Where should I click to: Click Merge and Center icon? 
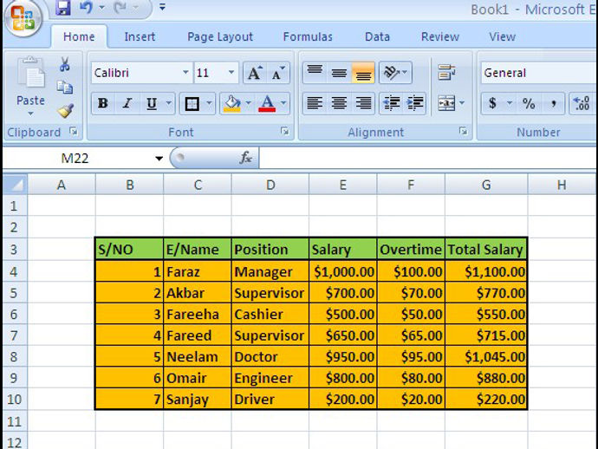(446, 103)
